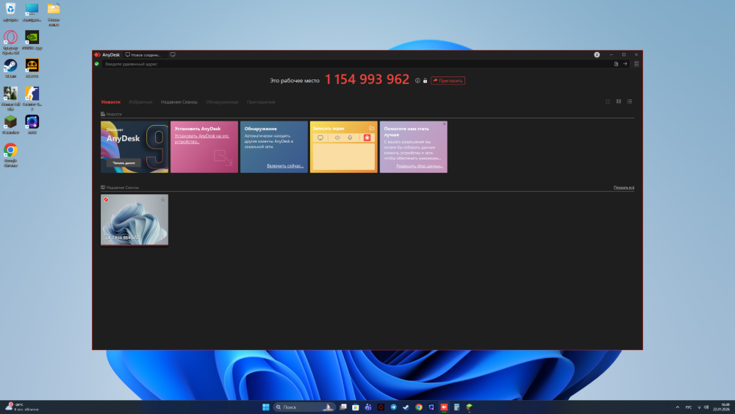The height and width of the screenshot is (414, 735).
Task: Open Microsoft Store from the taskbar
Action: (x=355, y=407)
